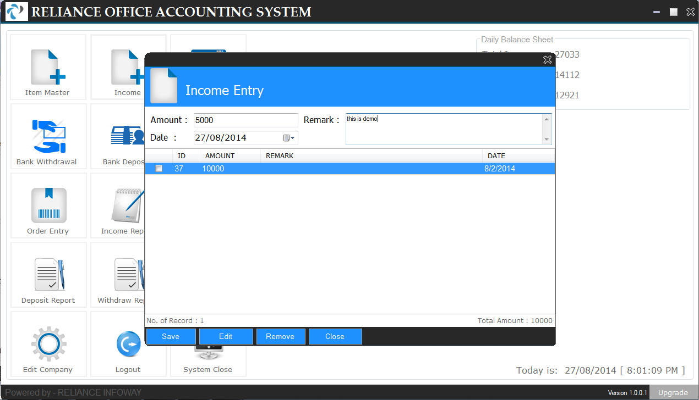Click the Upgrade button in status bar
The height and width of the screenshot is (400, 699).
coord(673,392)
